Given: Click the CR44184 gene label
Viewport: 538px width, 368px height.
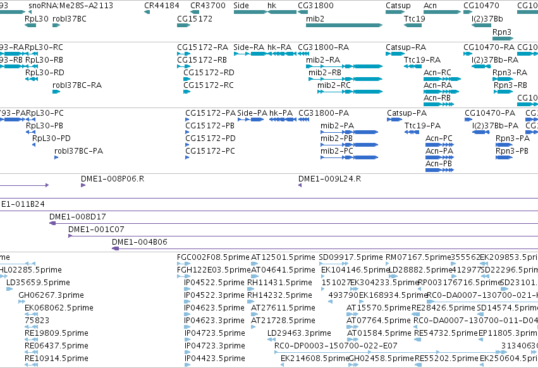Looking at the screenshot, I should point(162,6).
